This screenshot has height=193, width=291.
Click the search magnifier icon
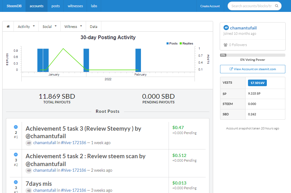277,6
